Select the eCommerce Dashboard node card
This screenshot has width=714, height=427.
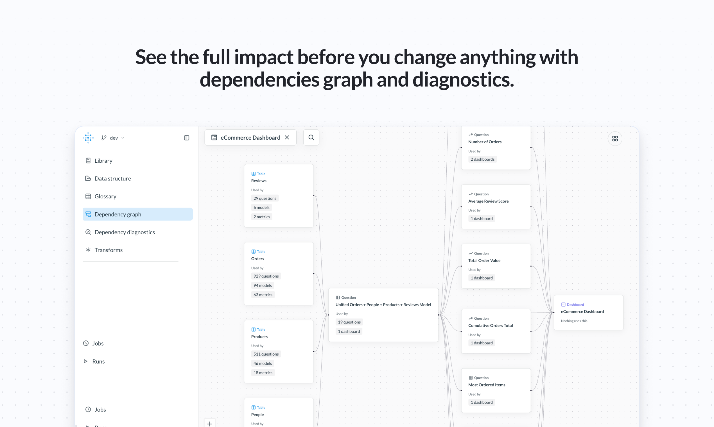(x=588, y=312)
